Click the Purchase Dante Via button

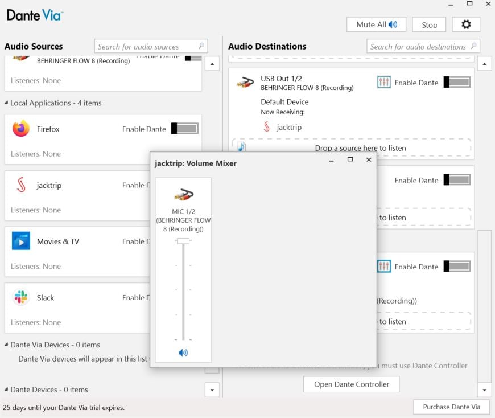451,407
